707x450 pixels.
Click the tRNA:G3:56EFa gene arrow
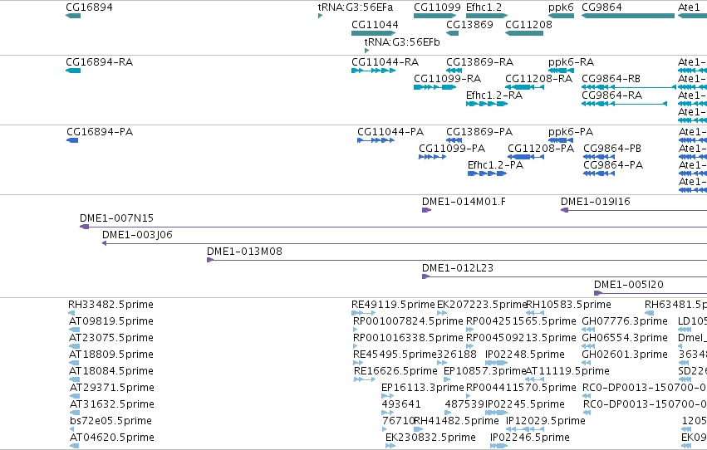pyautogui.click(x=320, y=16)
